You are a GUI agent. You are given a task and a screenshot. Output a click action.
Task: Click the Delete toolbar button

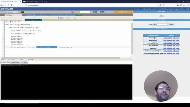tap(66, 15)
